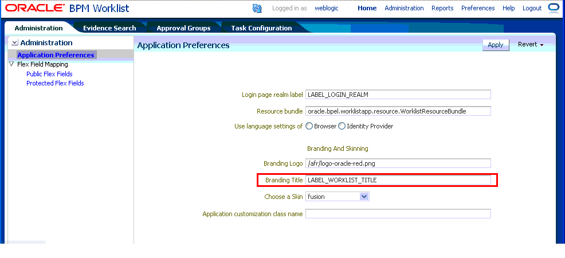Image resolution: width=565 pixels, height=258 pixels.
Task: Open the Task Configuration tab
Action: pos(262,28)
